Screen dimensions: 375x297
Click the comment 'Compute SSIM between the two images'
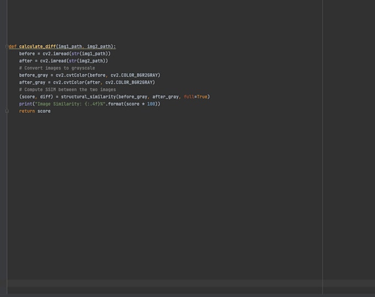pos(67,89)
